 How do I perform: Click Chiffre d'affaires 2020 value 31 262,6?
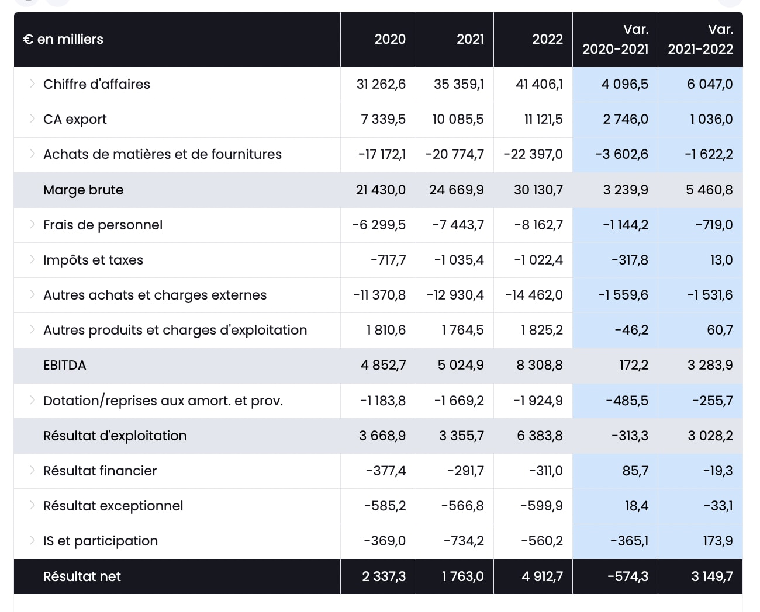click(x=381, y=84)
